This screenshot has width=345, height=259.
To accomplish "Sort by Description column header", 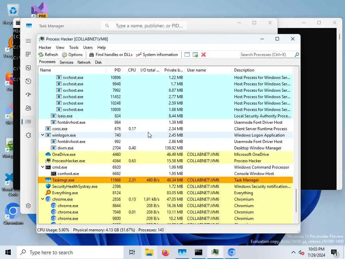I will tap(262, 70).
